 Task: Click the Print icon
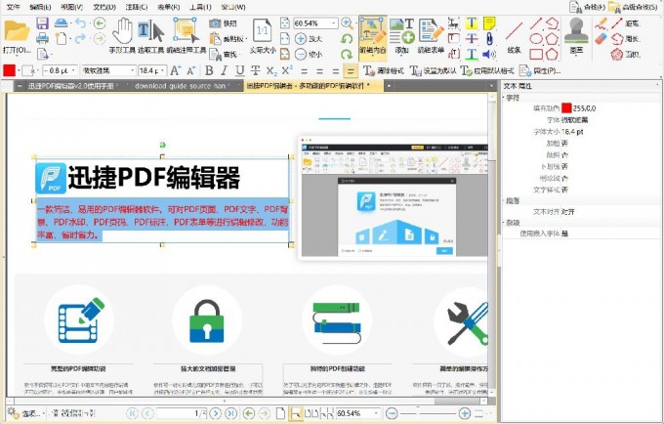tap(42, 38)
